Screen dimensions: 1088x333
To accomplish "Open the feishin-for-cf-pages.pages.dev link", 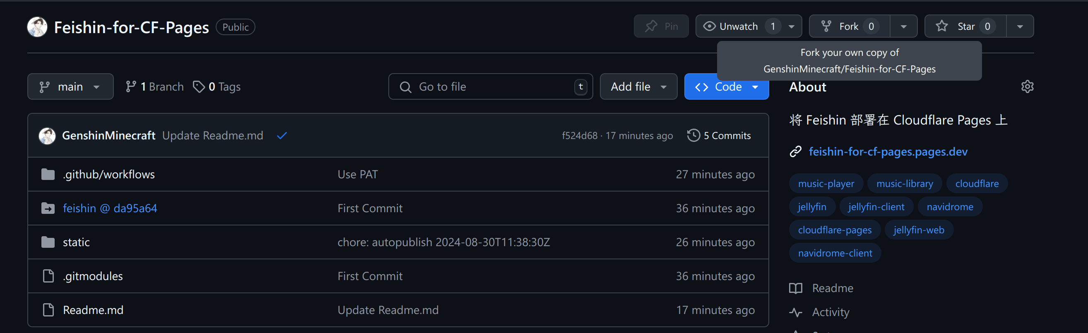I will coord(888,151).
